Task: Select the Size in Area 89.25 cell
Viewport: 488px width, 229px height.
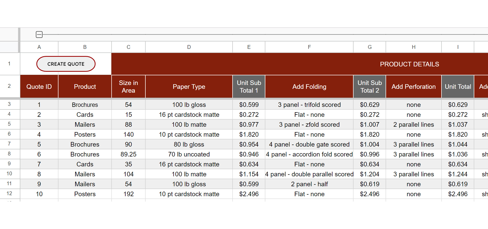Action: pos(128,154)
